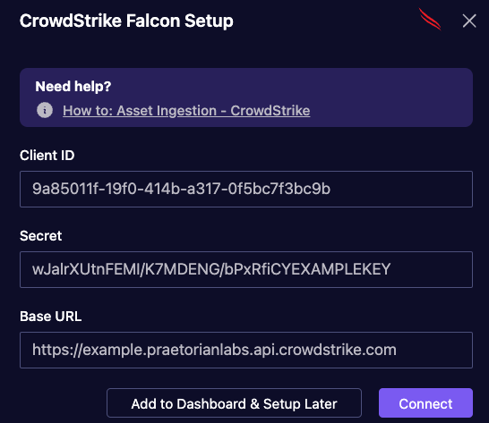Choose Add to Dashboard & Setup Later
This screenshot has width=489, height=423.
tap(234, 403)
